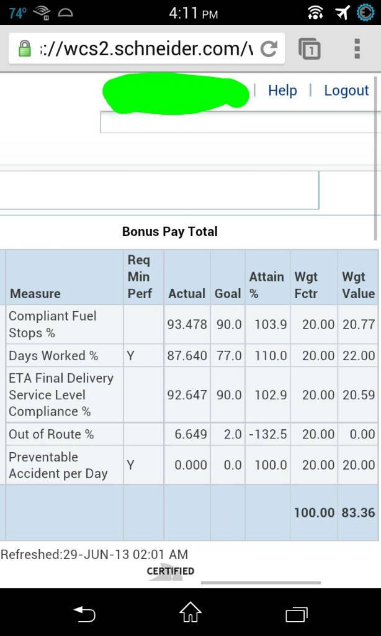Viewport: 381px width, 636px height.
Task: Tap the browser reload icon
Action: click(268, 49)
